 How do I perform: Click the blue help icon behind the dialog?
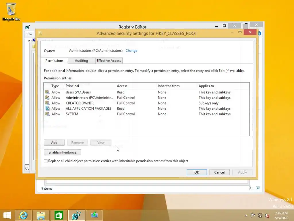coord(260,33)
